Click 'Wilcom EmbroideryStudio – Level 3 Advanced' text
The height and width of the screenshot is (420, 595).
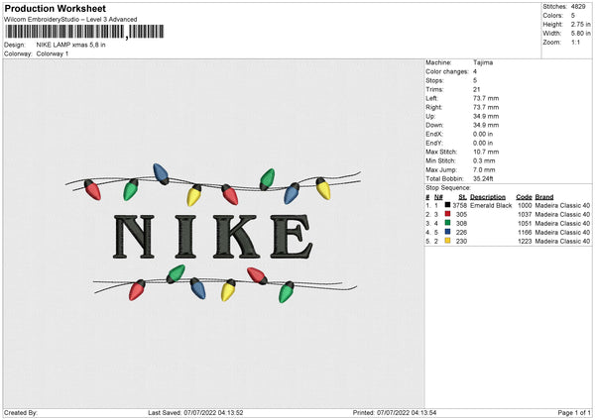tap(70, 20)
